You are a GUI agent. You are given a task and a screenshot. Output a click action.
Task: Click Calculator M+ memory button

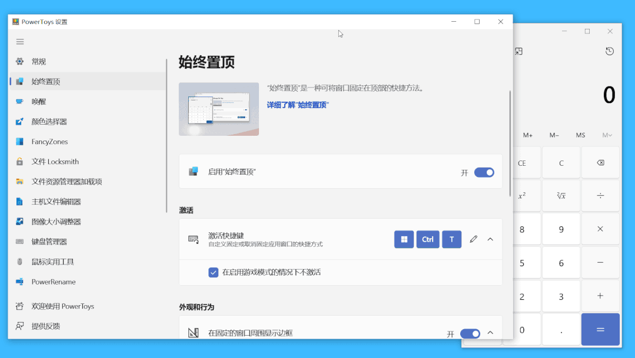(x=528, y=135)
